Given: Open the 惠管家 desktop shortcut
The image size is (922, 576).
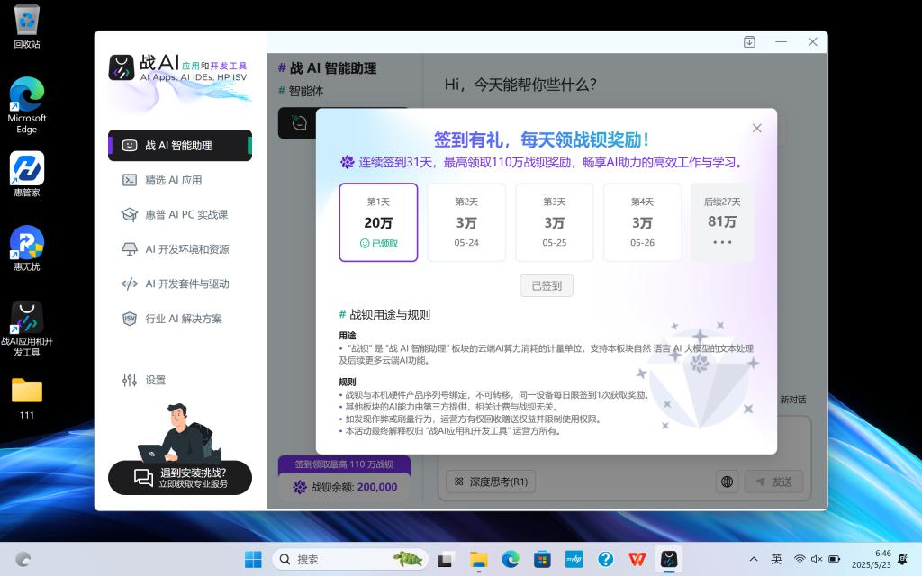Looking at the screenshot, I should [x=26, y=175].
